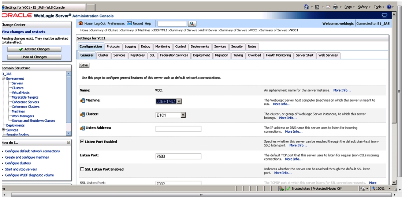402x205 pixels.
Task: Open the IE Safety menu dropdown
Action: click(x=364, y=7)
